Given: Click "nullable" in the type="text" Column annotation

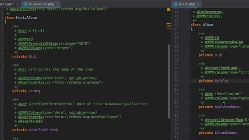Looking at the screenshot, I should [77, 78].
